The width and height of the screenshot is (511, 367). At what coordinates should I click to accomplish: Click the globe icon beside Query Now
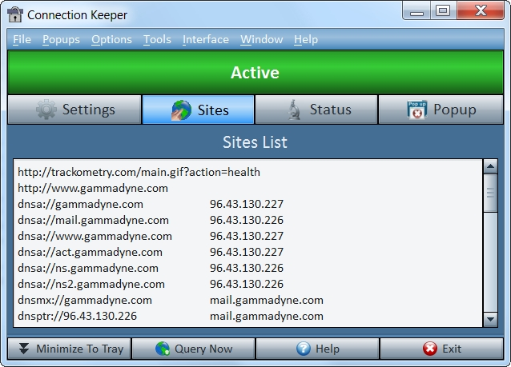pos(163,349)
